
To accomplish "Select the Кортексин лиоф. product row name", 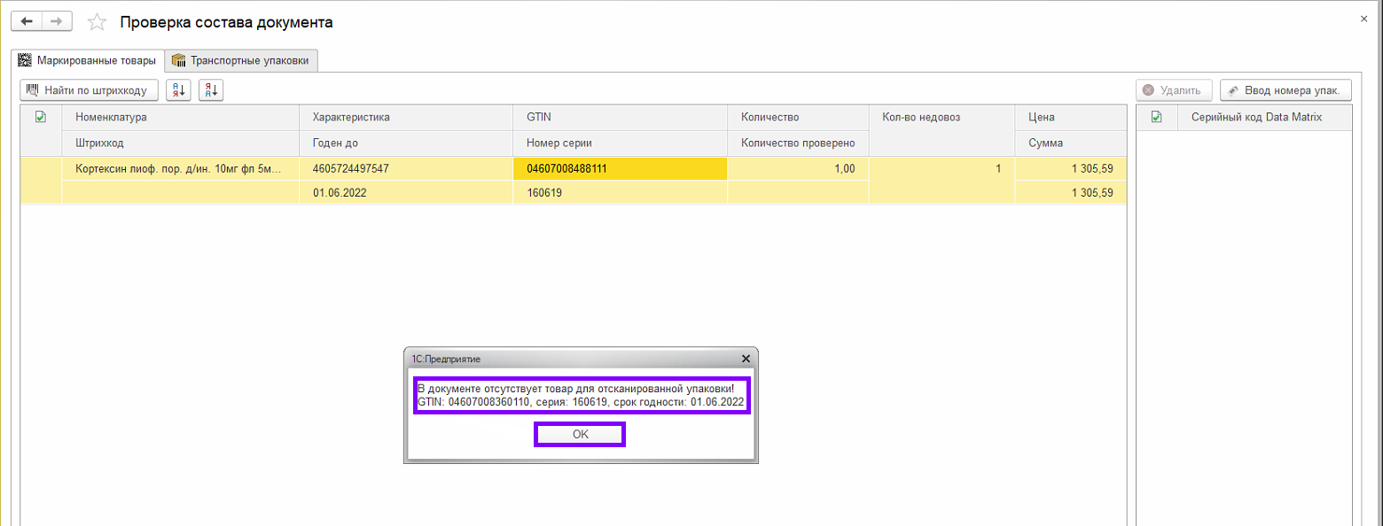I will (x=179, y=168).
